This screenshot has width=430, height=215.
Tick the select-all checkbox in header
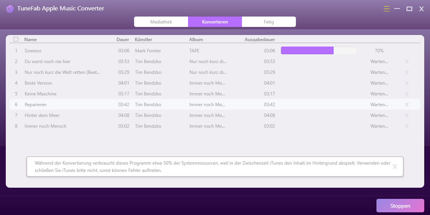point(16,39)
